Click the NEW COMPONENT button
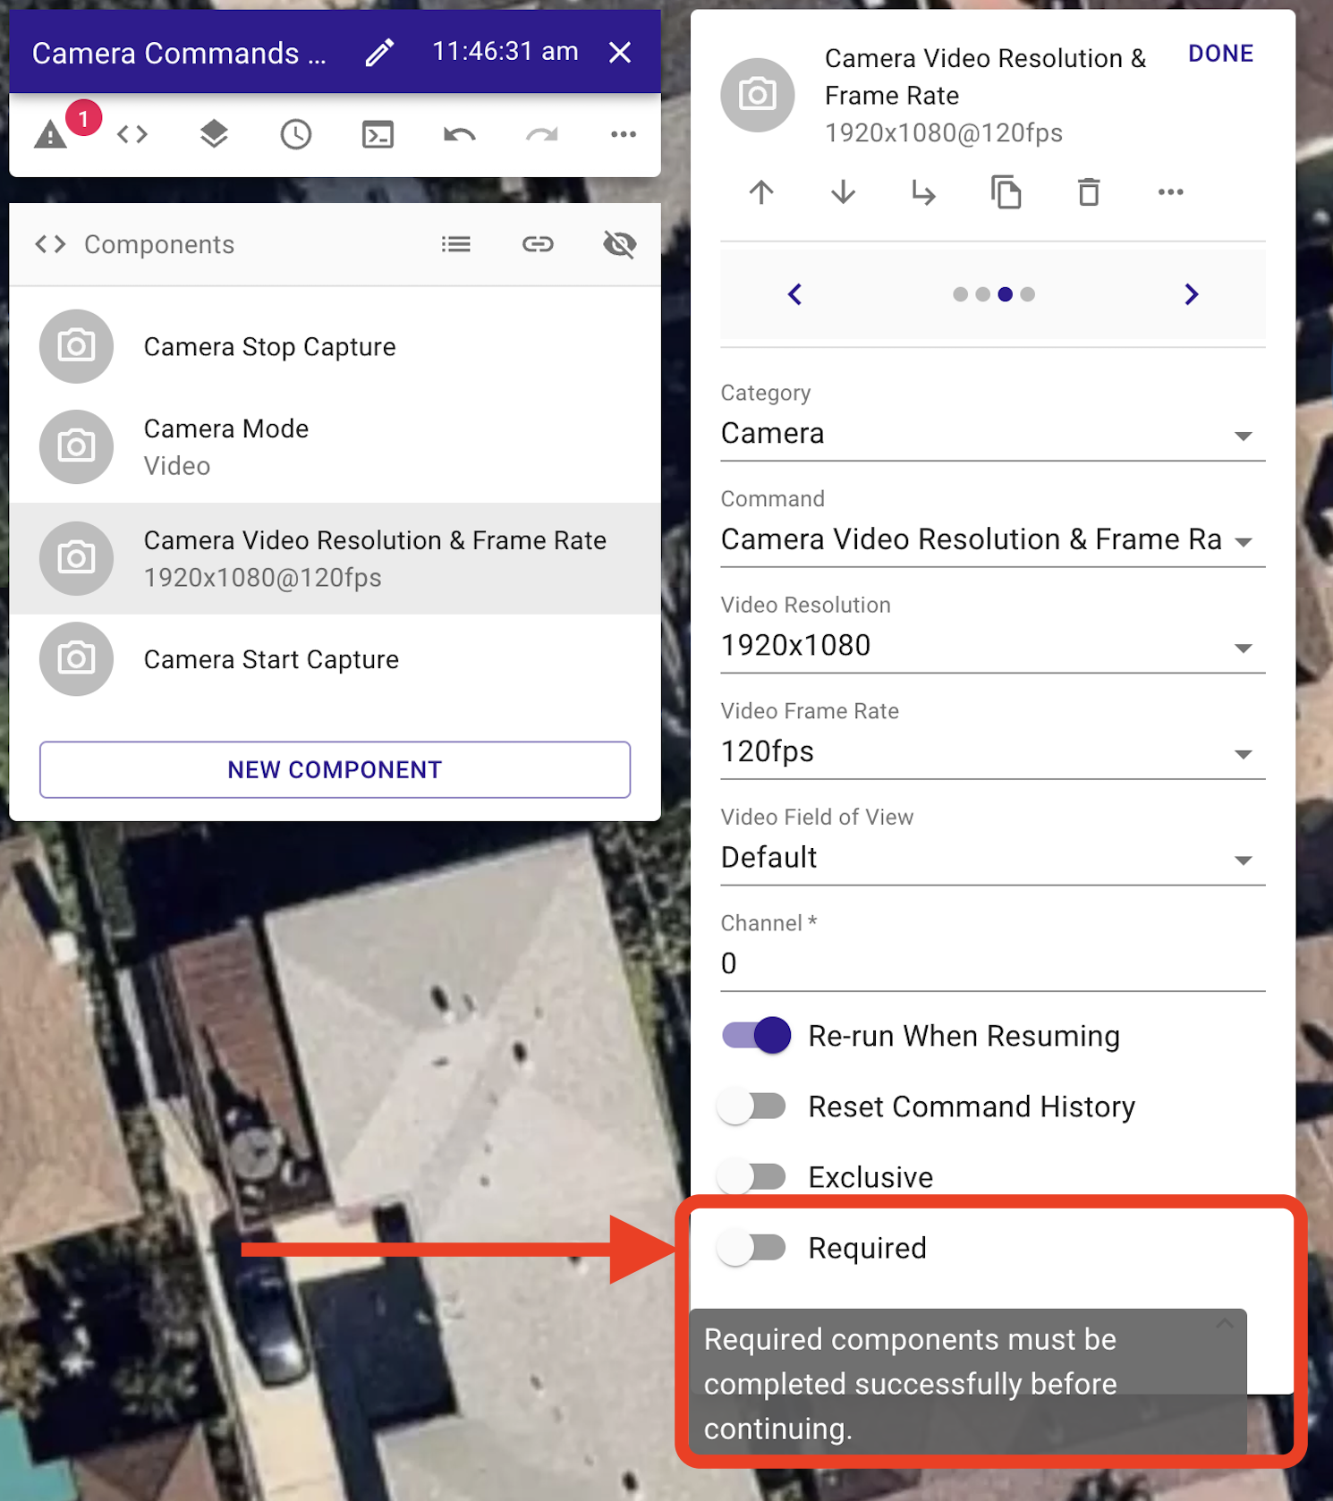 tap(335, 769)
